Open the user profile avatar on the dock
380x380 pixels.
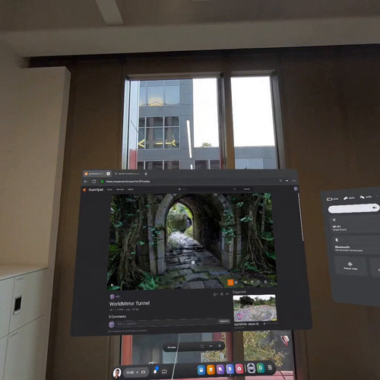(117, 372)
